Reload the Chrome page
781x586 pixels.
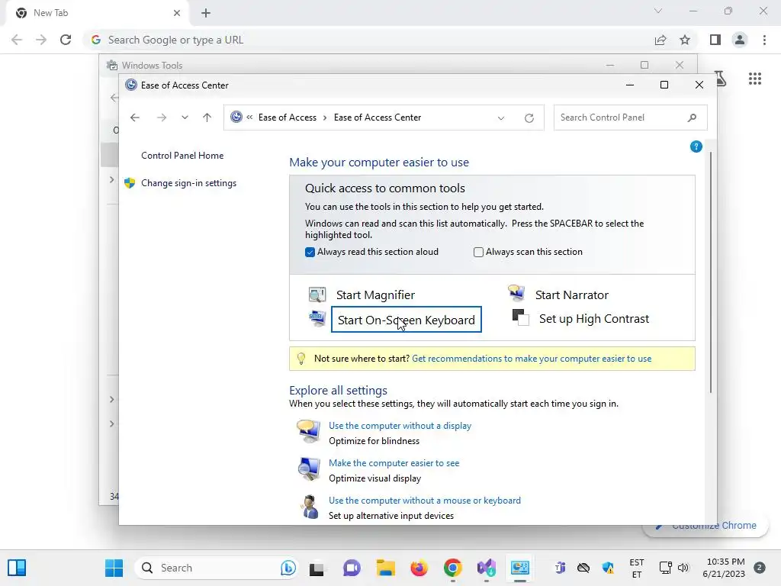(x=66, y=40)
